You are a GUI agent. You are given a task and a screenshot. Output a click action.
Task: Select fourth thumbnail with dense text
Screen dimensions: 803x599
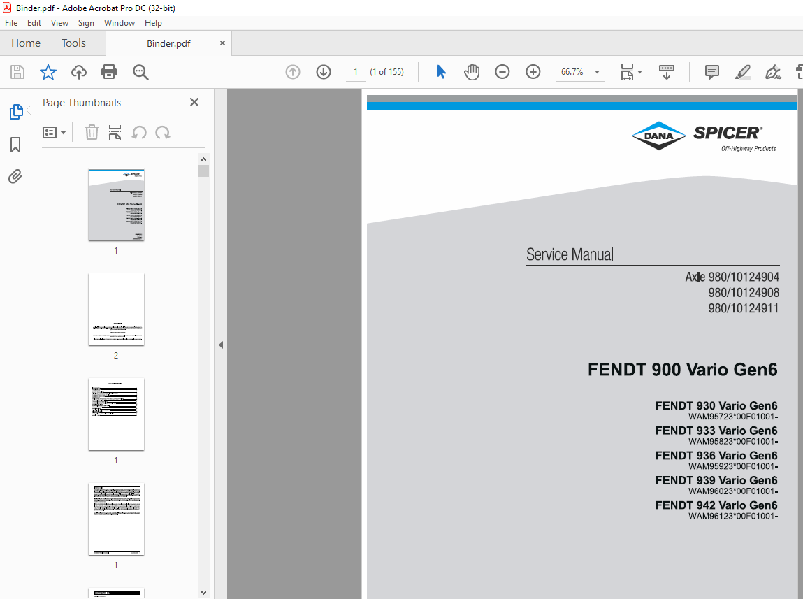click(116, 519)
